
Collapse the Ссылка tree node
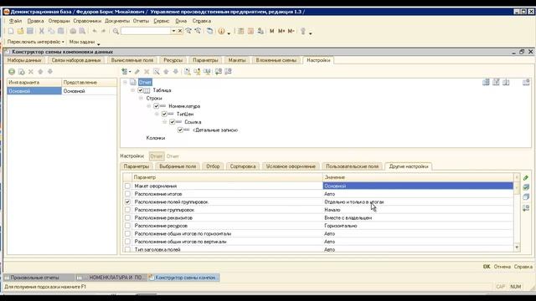pyautogui.click(x=164, y=122)
